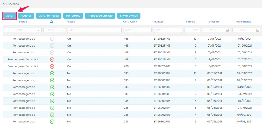Click the Enviar e-mail button
262x124 pixels.
129,16
